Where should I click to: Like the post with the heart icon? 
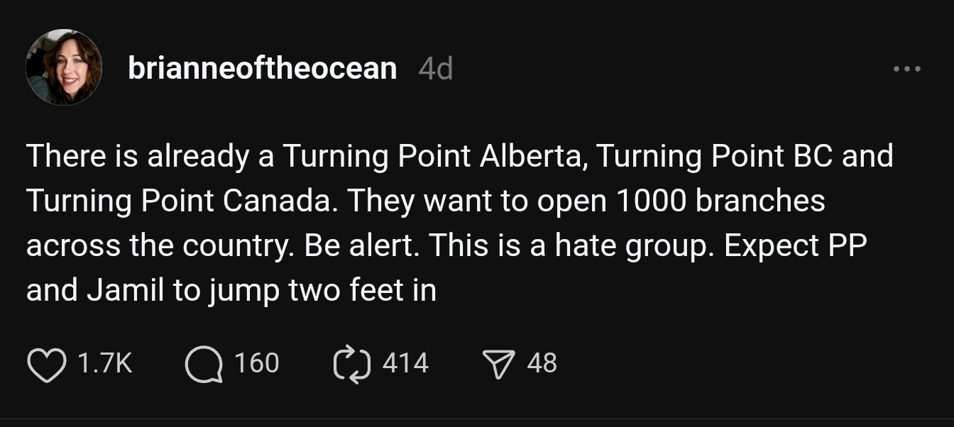45,364
